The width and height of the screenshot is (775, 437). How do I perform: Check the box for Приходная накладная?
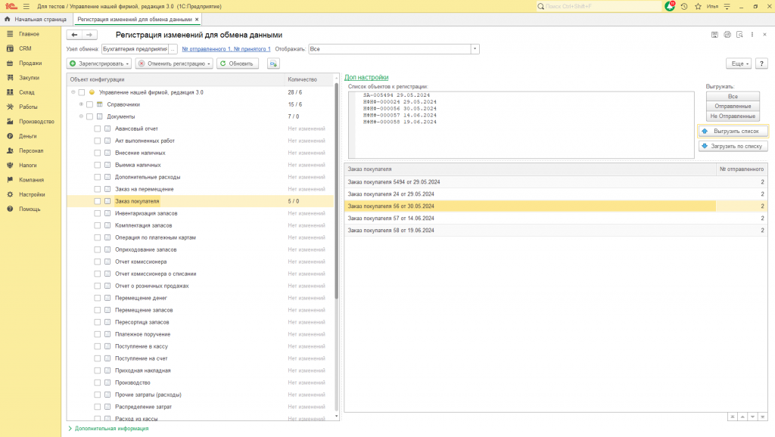click(x=98, y=370)
